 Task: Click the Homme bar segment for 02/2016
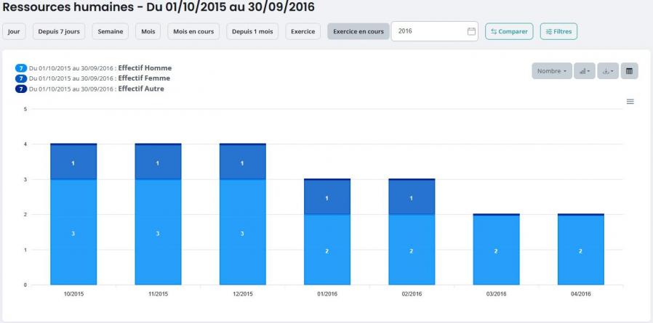pos(412,250)
